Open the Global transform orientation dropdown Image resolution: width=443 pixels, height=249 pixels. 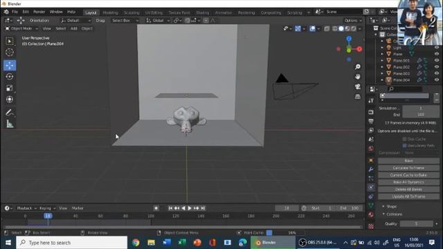click(x=158, y=21)
